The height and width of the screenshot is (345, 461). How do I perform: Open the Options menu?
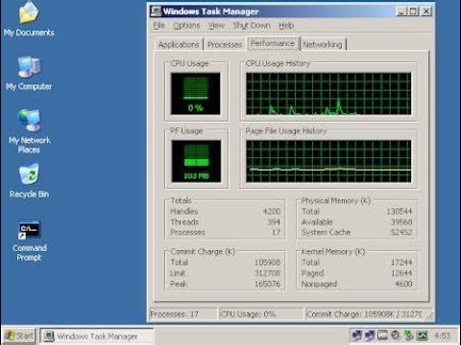pos(186,25)
